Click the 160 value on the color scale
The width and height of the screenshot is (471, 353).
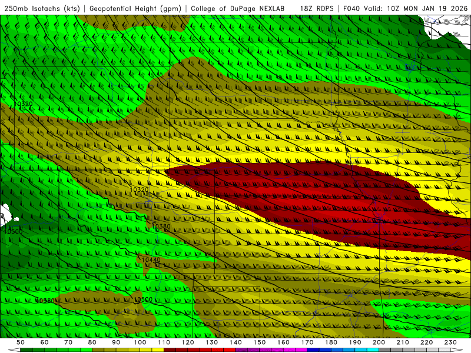coord(283,342)
